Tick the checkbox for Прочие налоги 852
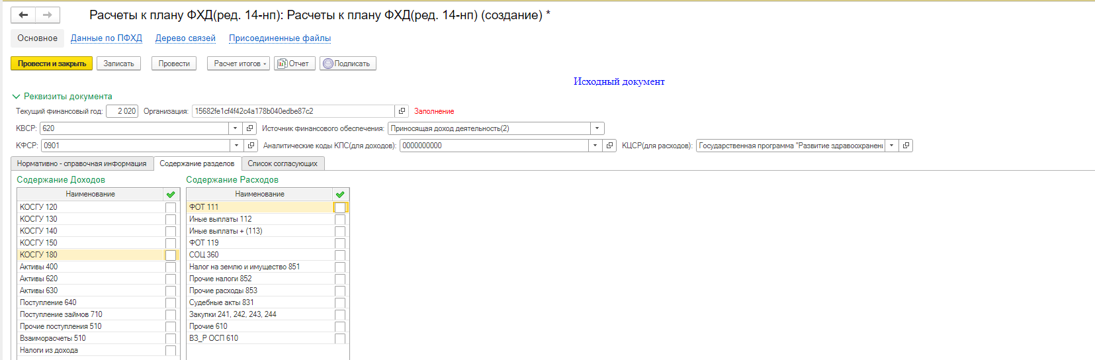The height and width of the screenshot is (360, 1095). (340, 279)
